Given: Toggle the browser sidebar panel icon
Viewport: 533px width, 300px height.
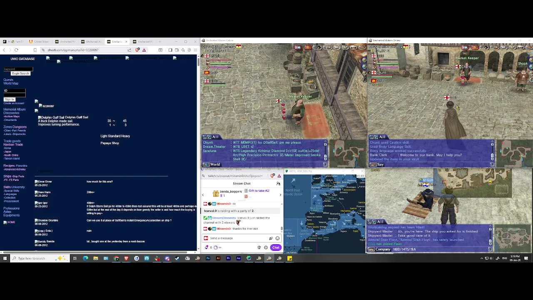Looking at the screenshot, I should (x=170, y=50).
